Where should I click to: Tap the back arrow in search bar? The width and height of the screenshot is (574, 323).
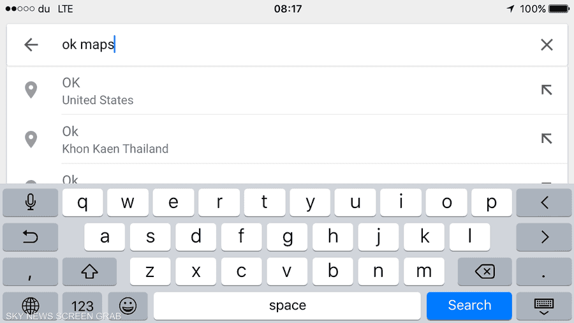click(31, 45)
